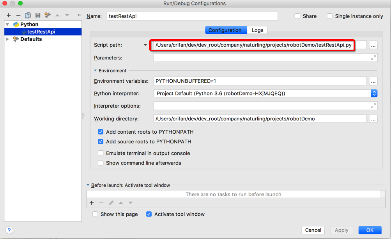The width and height of the screenshot is (391, 239).
Task: Move configuration up in the list
Action: click(57, 16)
